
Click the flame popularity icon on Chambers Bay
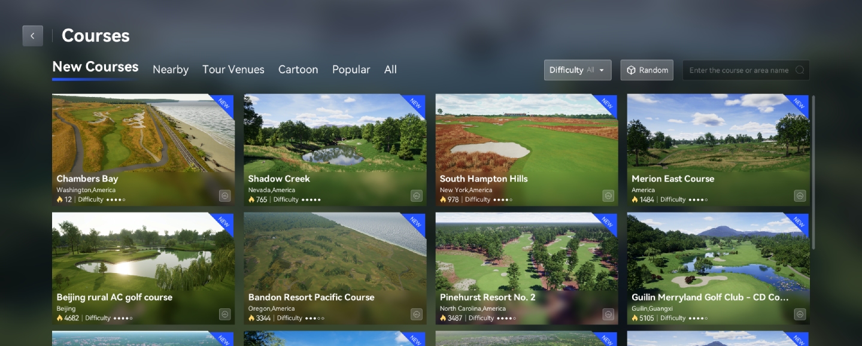pos(60,199)
